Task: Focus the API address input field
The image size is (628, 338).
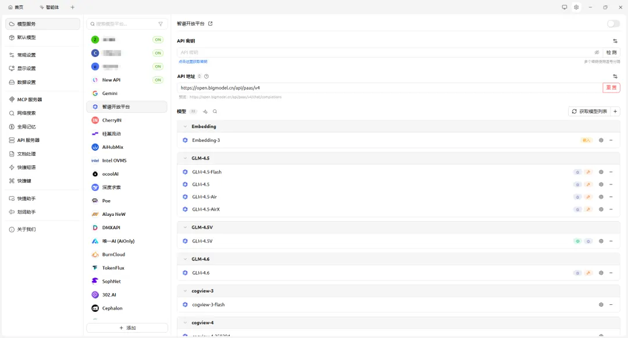Action: tap(389, 88)
